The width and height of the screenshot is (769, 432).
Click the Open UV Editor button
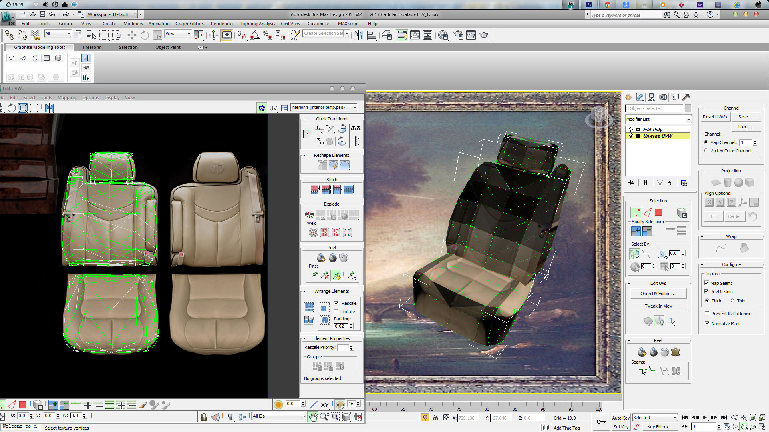point(658,294)
